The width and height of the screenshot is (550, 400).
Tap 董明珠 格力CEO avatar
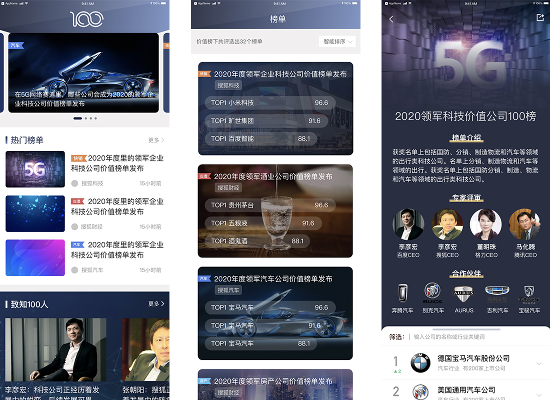point(486,224)
